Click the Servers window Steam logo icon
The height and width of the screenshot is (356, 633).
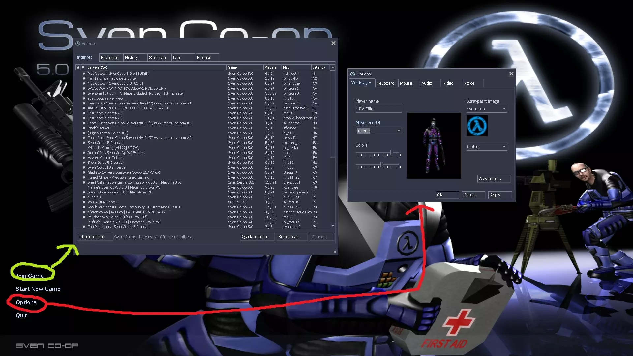pos(78,44)
